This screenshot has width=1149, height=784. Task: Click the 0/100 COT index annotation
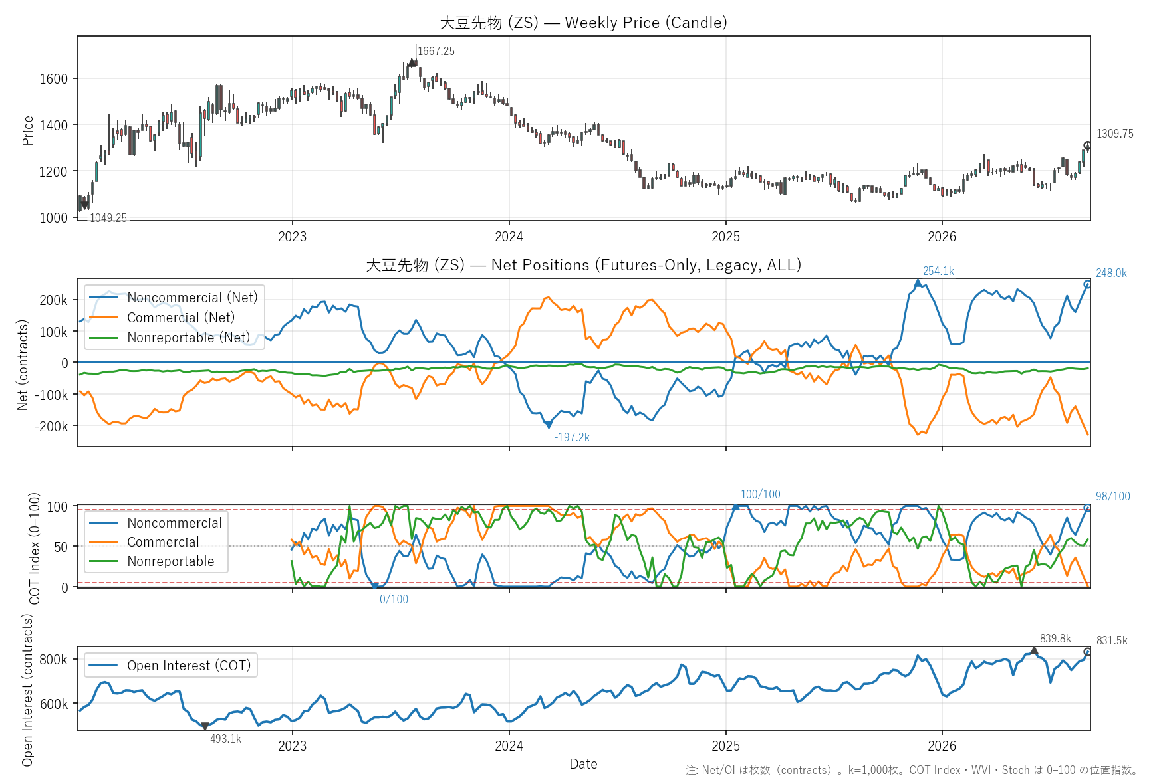point(394,599)
